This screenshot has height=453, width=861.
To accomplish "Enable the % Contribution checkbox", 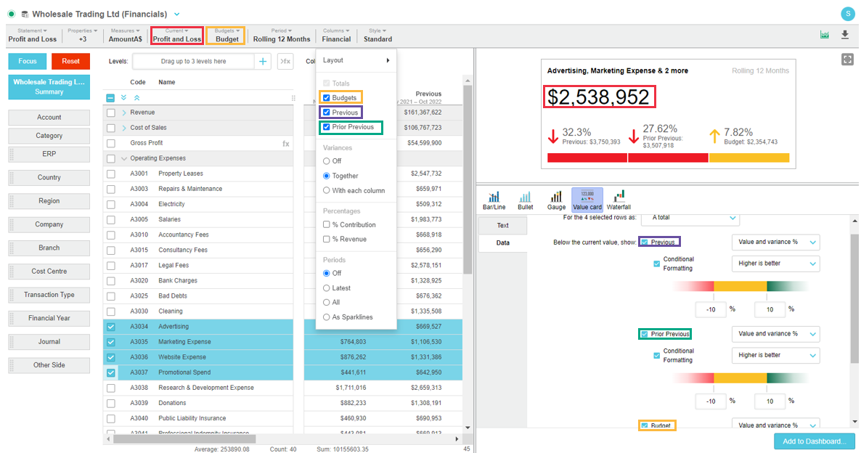I will click(x=327, y=225).
